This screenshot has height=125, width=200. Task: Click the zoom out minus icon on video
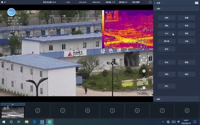click(x=144, y=87)
